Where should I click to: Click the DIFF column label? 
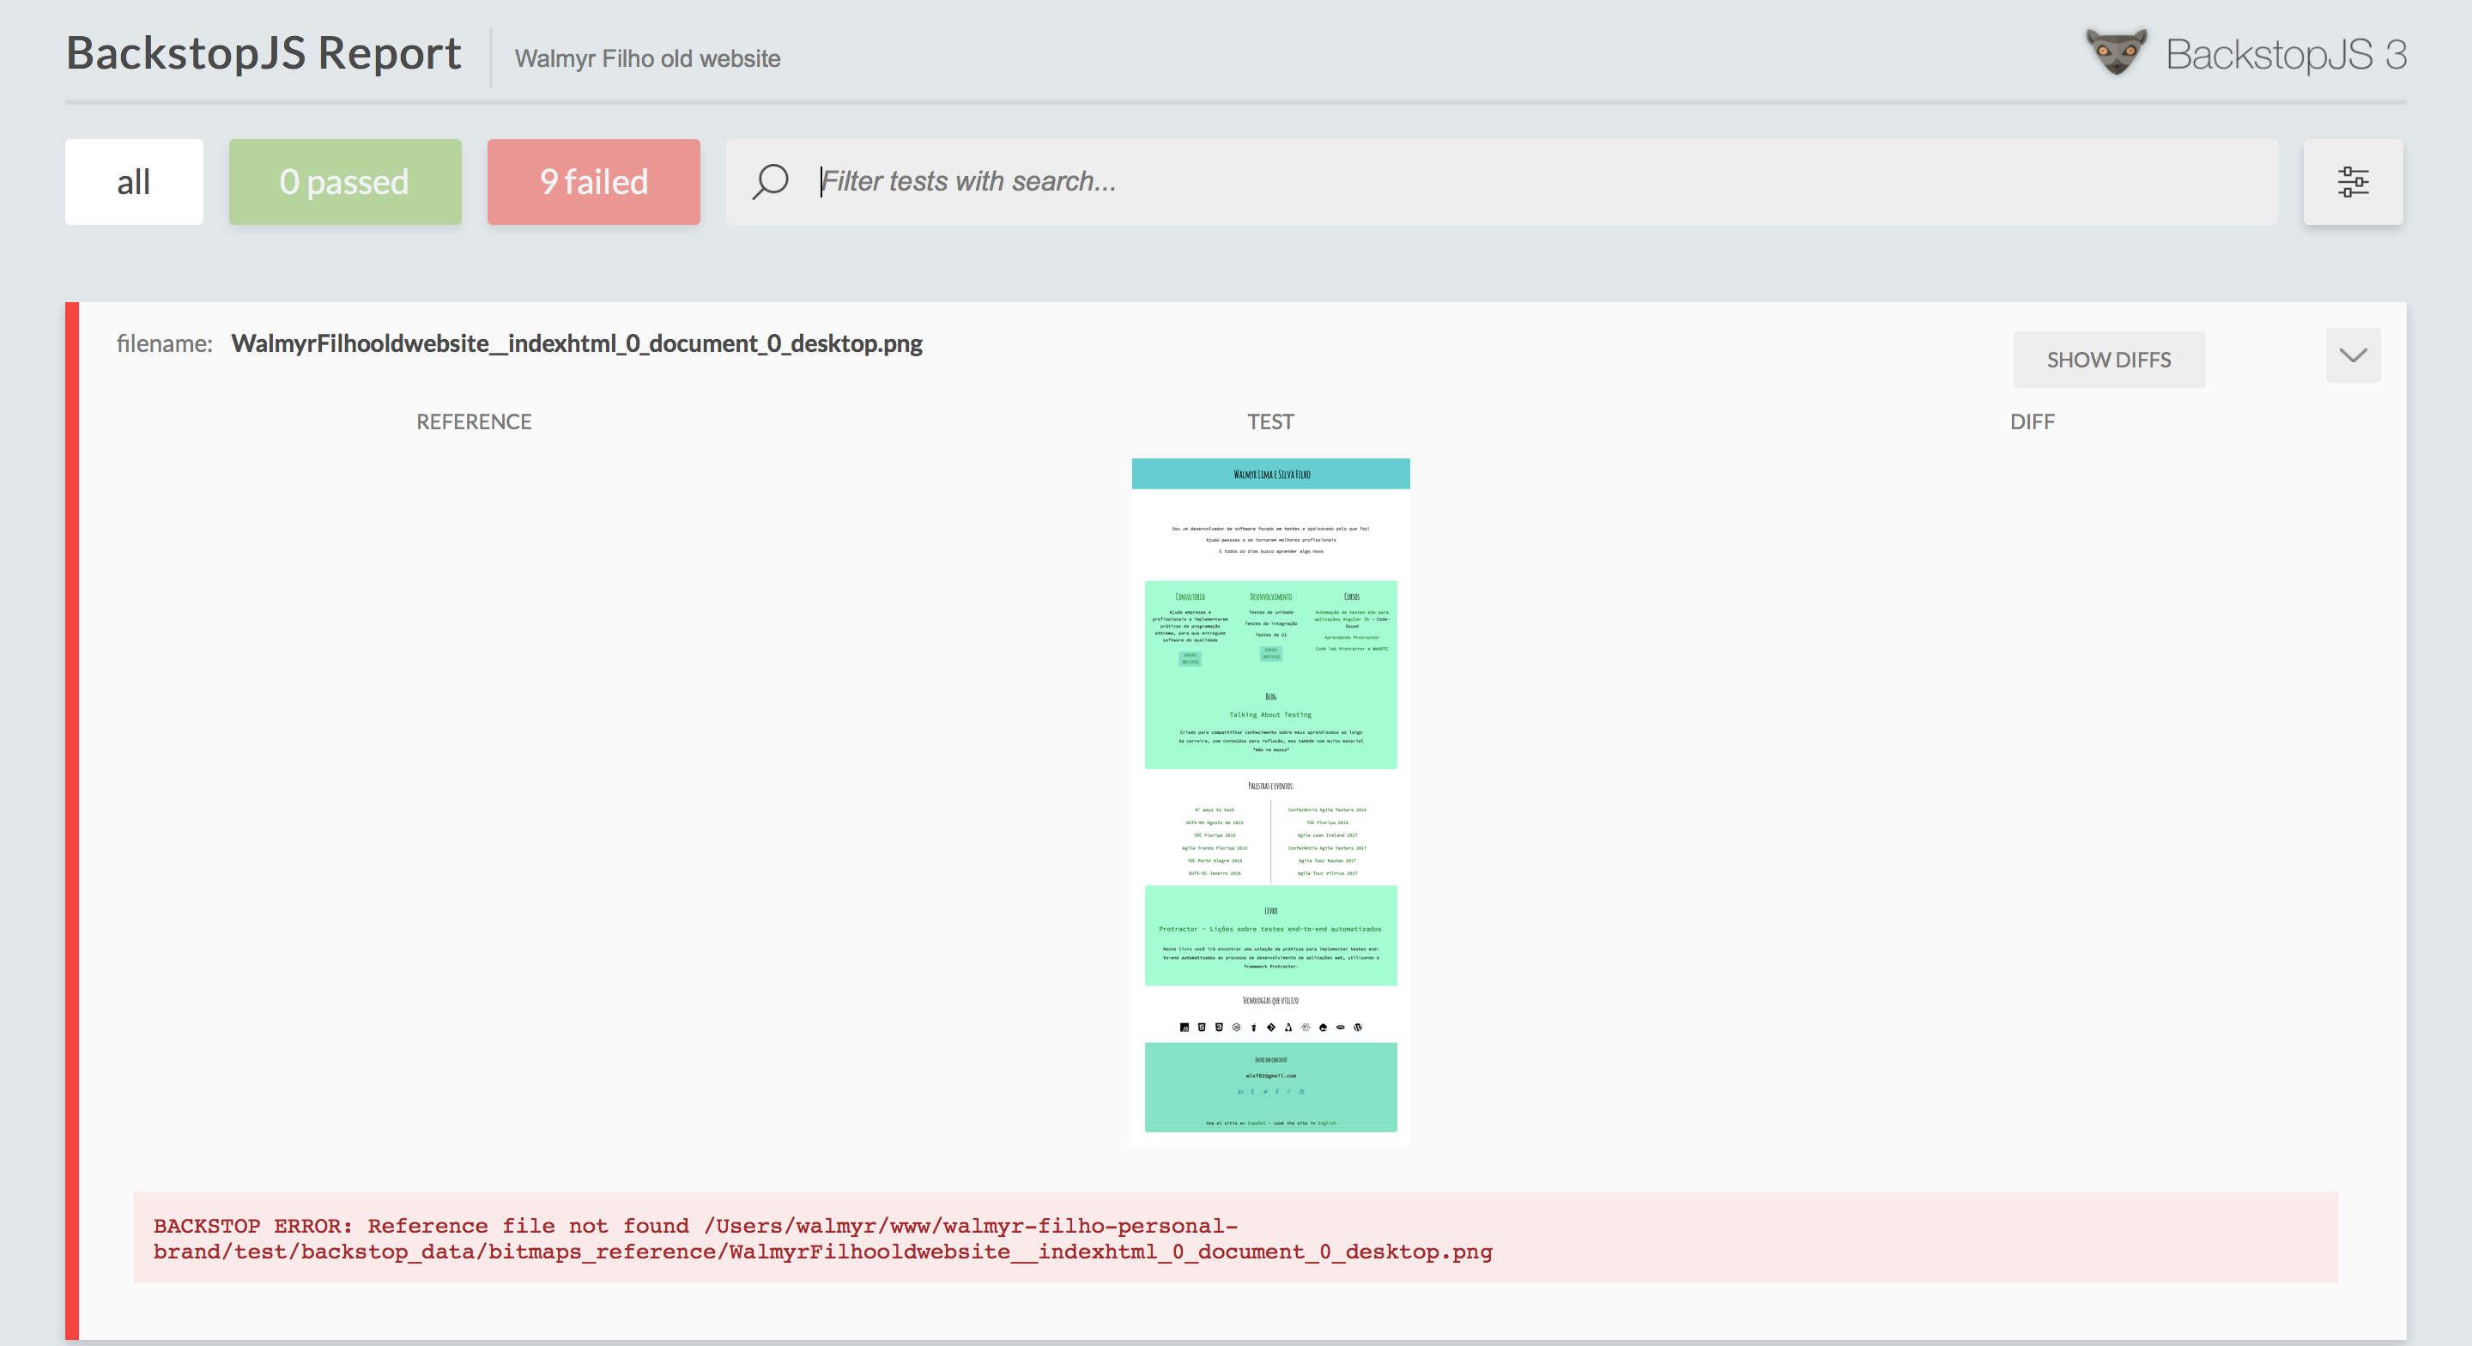coord(2032,421)
